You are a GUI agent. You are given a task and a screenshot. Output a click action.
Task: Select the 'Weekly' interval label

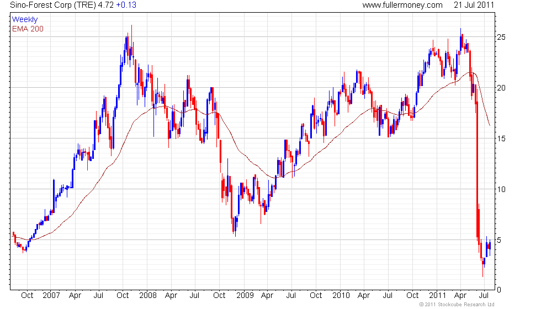25,20
